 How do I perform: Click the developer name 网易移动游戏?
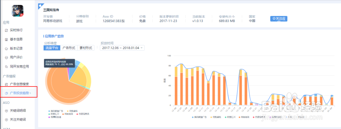pos(53,21)
